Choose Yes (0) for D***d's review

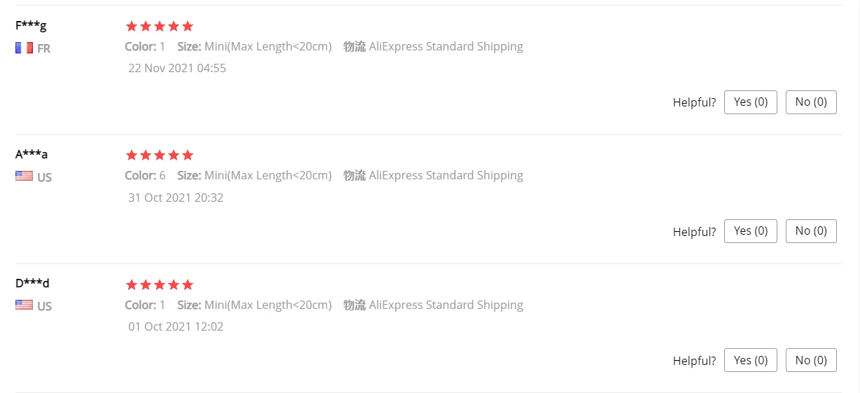pyautogui.click(x=750, y=360)
